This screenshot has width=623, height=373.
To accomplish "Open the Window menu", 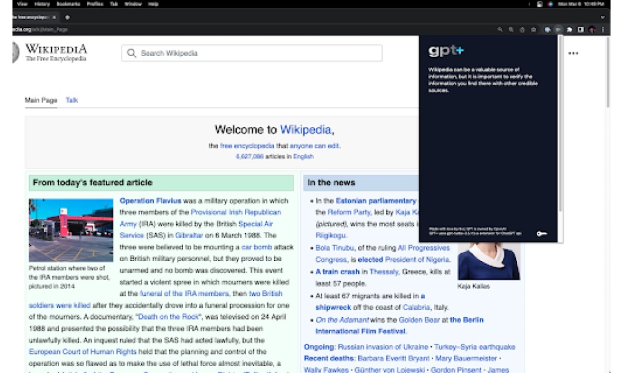I will pyautogui.click(x=133, y=4).
